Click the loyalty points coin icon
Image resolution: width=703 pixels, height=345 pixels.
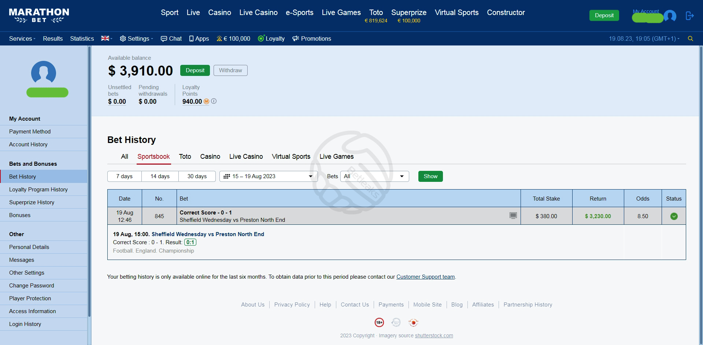(x=206, y=102)
